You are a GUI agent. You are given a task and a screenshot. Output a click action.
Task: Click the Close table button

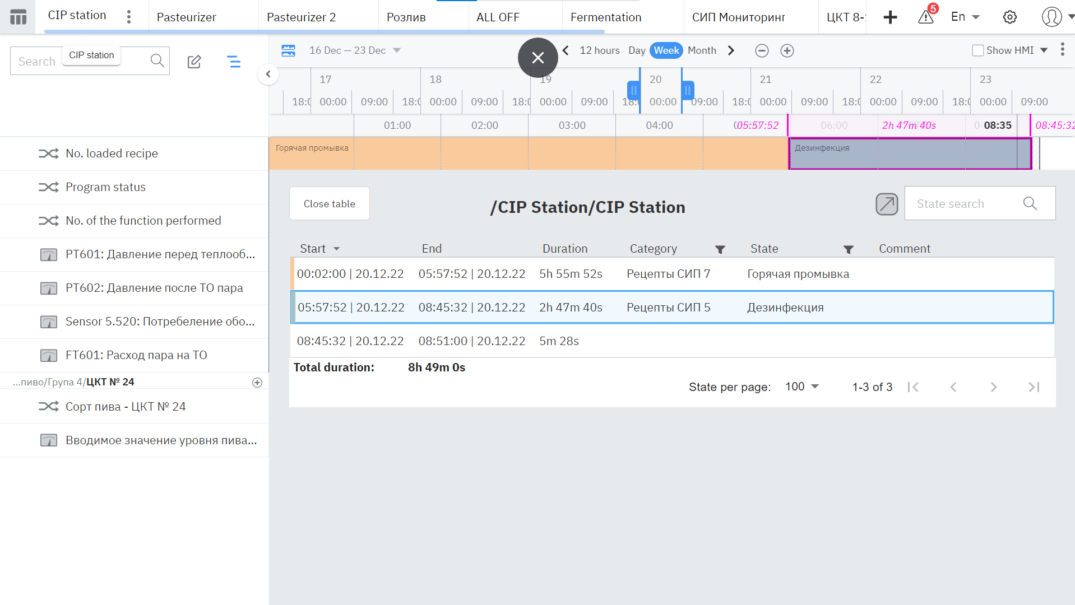[x=329, y=204]
